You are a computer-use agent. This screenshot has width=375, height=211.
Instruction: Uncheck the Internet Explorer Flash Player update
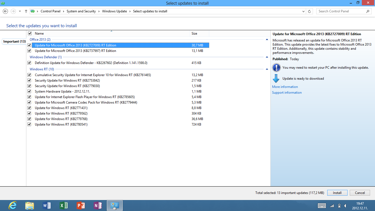tap(29, 97)
